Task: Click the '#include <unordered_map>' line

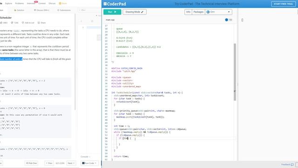Action: pyautogui.click(x=126, y=86)
